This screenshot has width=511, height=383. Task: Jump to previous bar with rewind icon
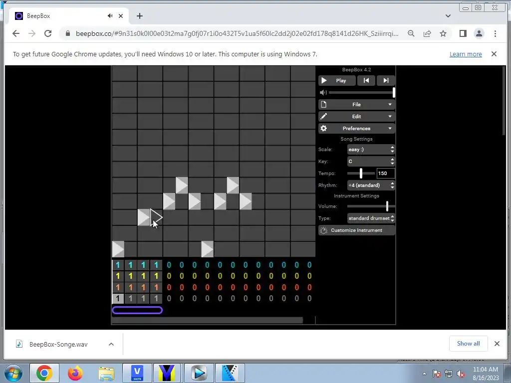366,80
